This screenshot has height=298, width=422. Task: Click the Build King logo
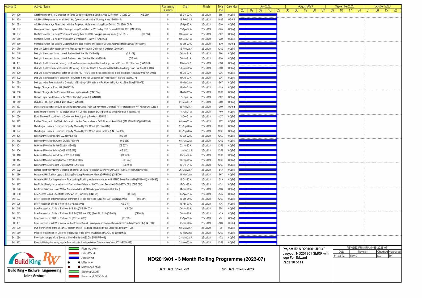point(25,260)
